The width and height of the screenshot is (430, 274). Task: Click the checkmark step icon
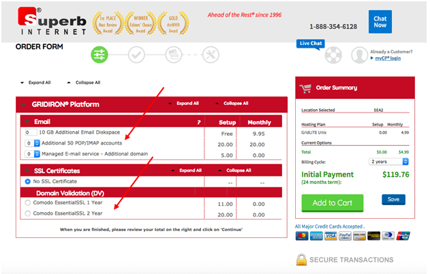pos(136,55)
